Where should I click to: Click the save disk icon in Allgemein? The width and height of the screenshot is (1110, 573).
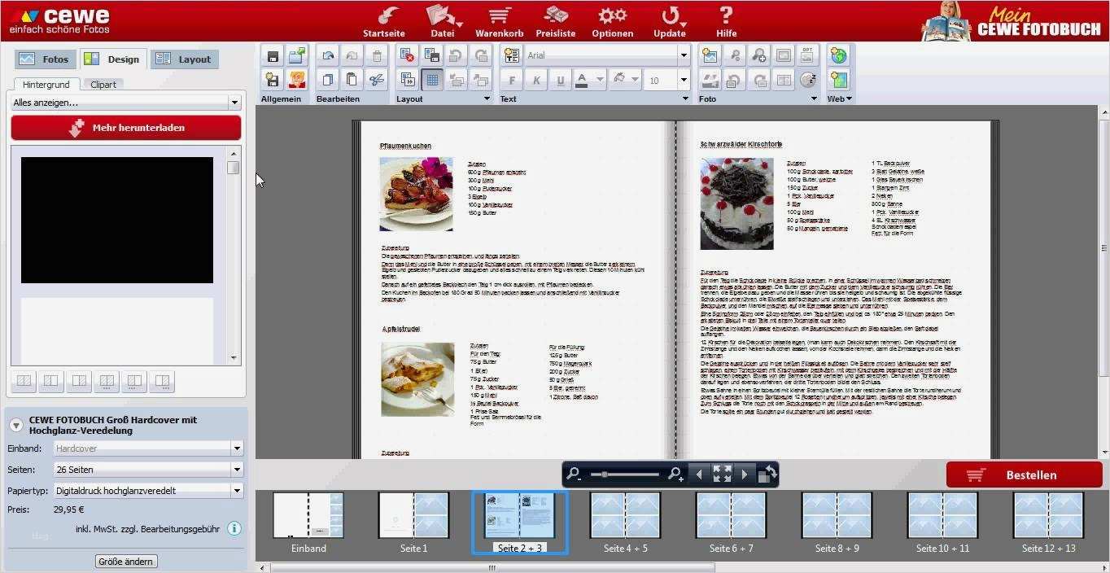click(272, 55)
